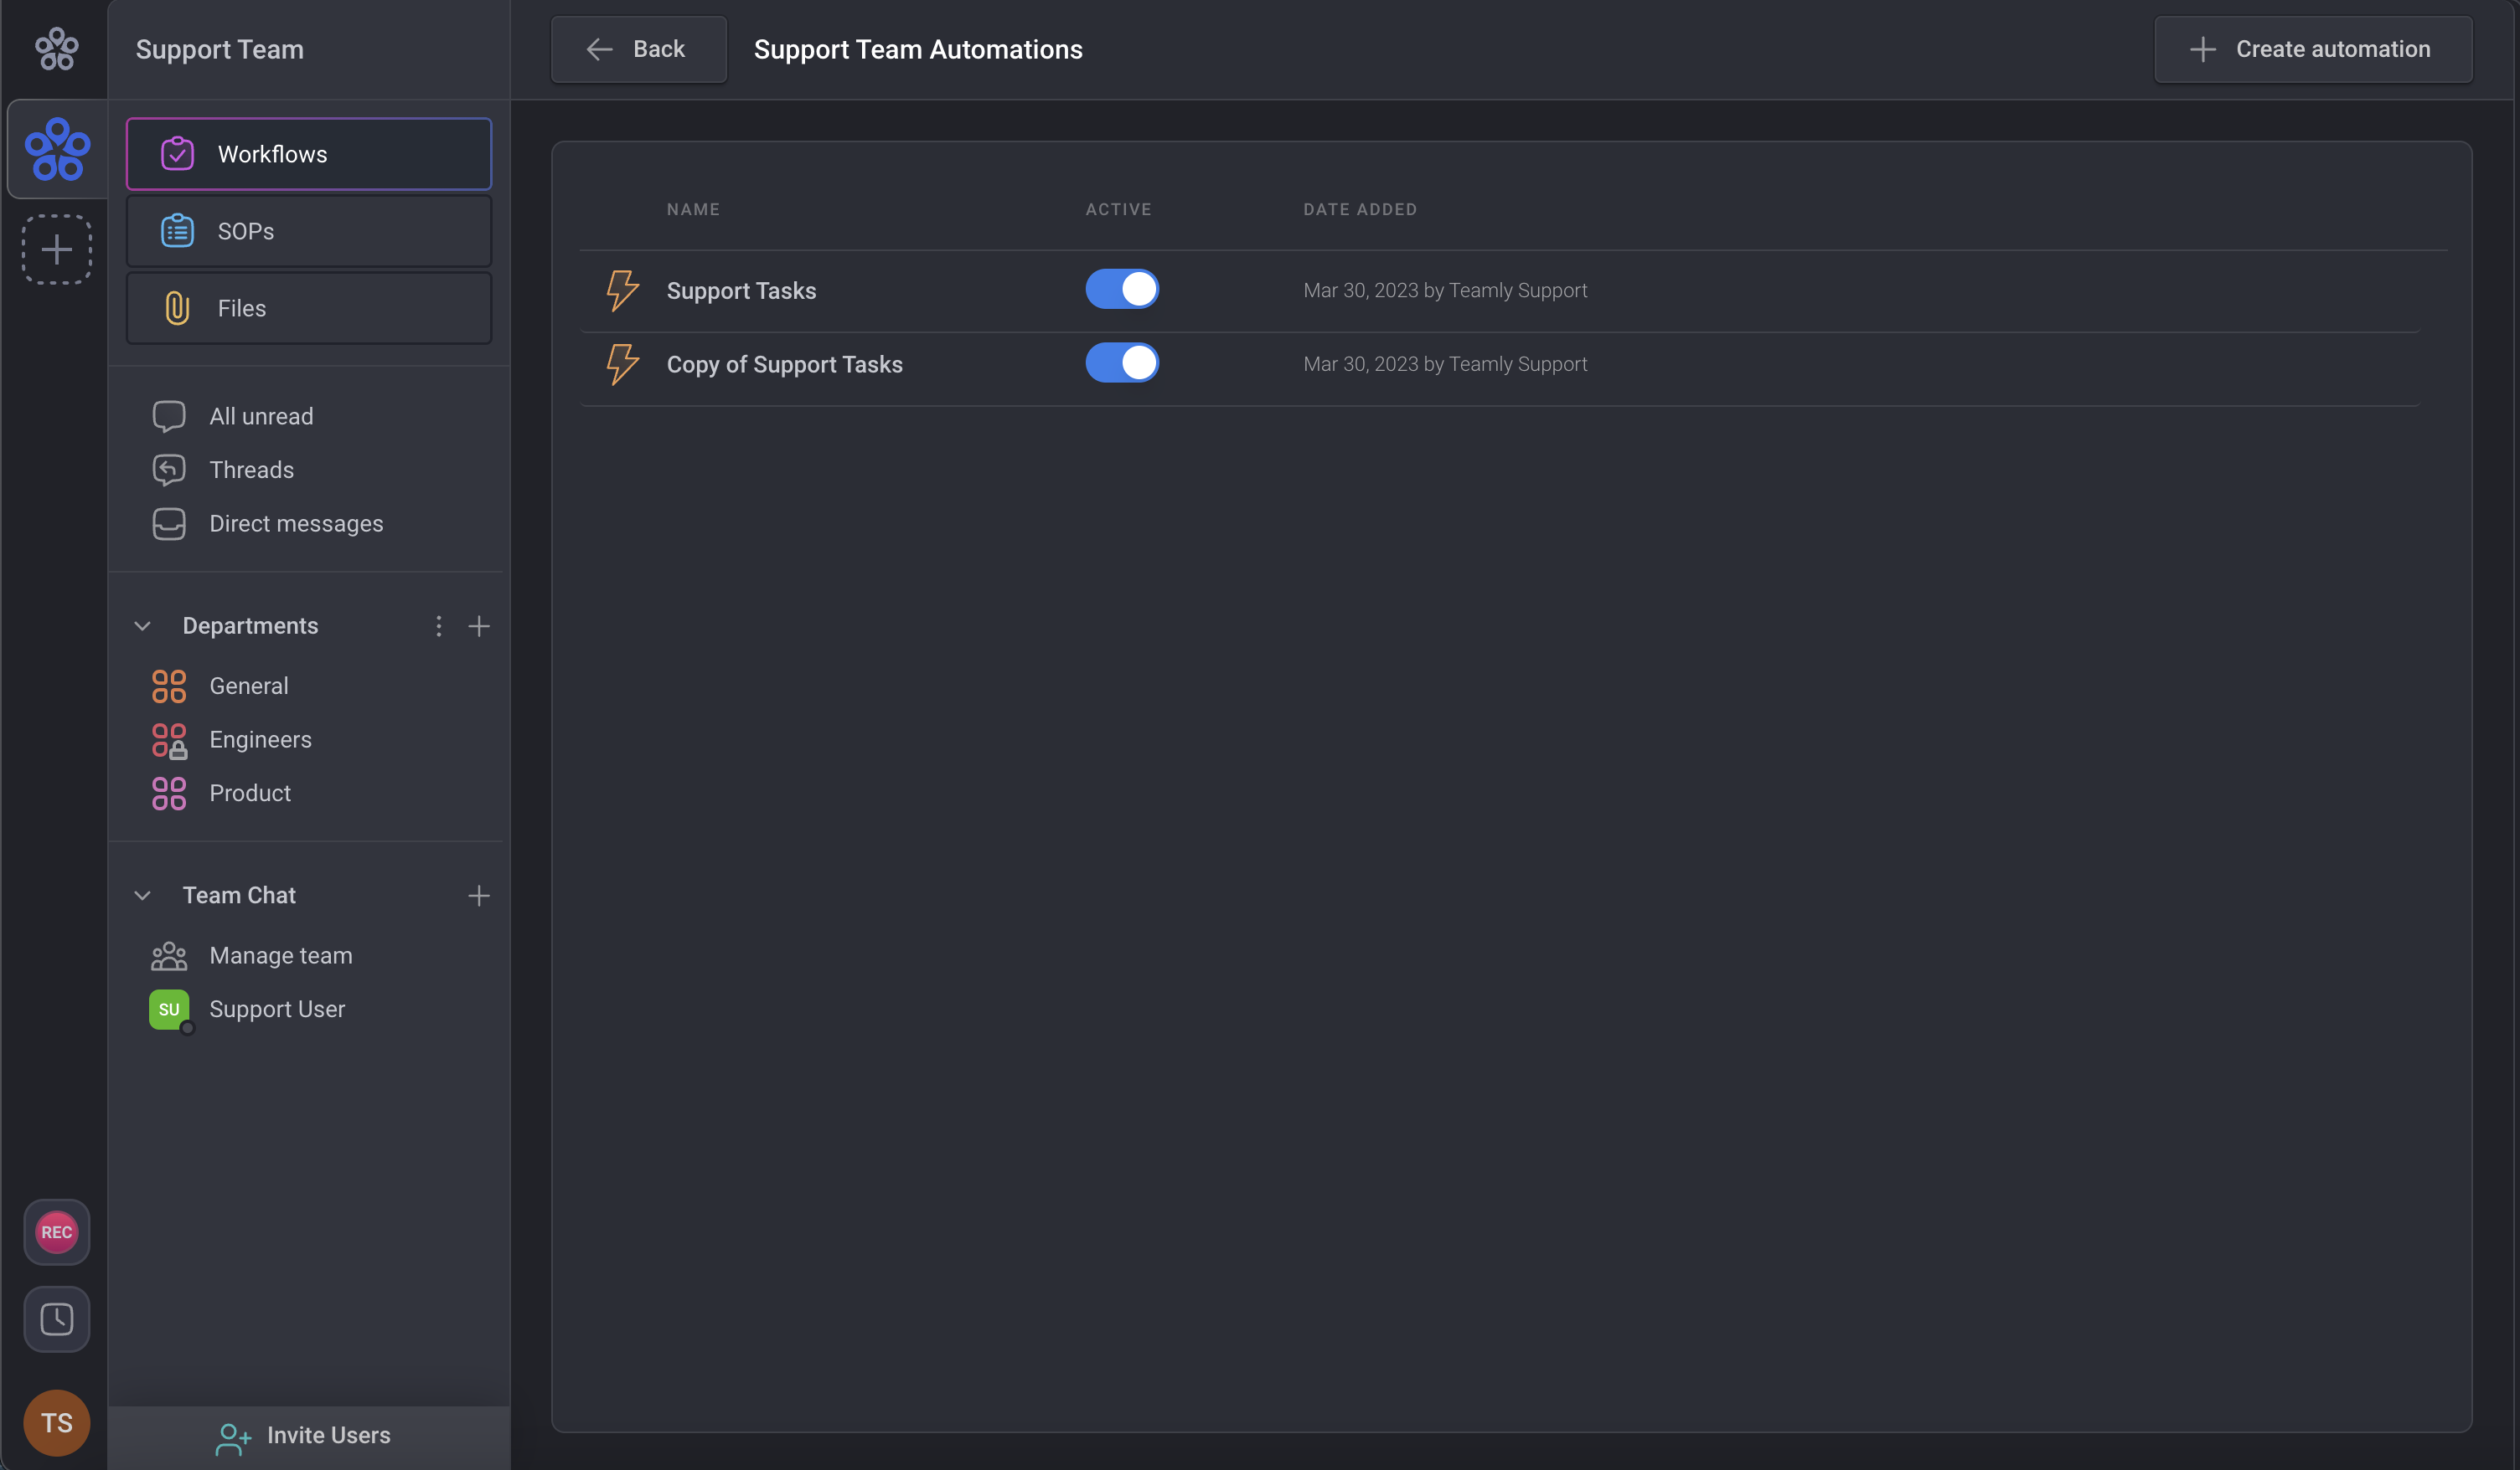This screenshot has width=2520, height=1470.
Task: Open the Engineers department channel
Action: tap(260, 739)
